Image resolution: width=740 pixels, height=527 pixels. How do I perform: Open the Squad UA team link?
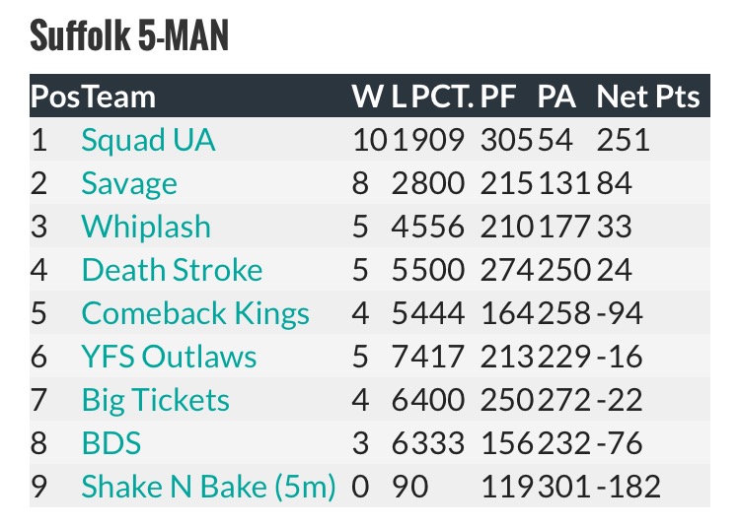click(148, 140)
